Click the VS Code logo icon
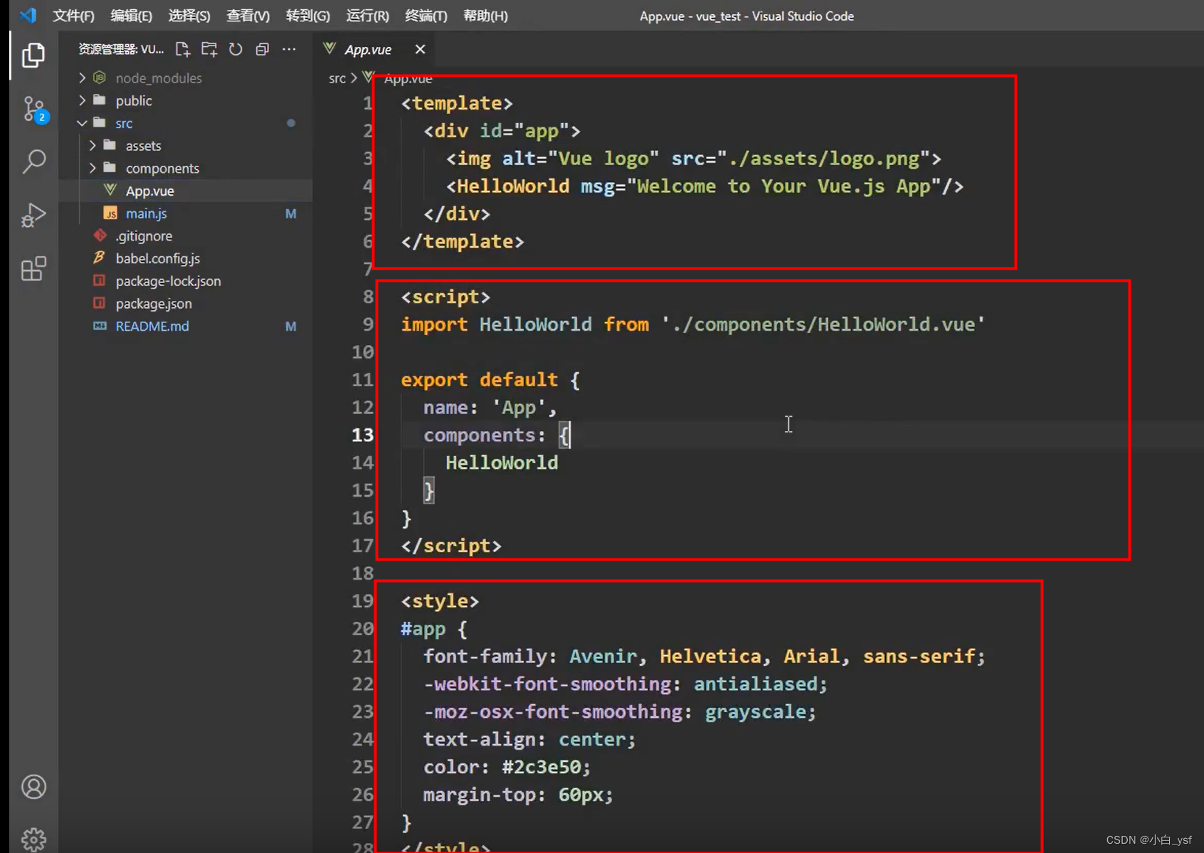Screen dimensions: 1204x853 (28, 15)
